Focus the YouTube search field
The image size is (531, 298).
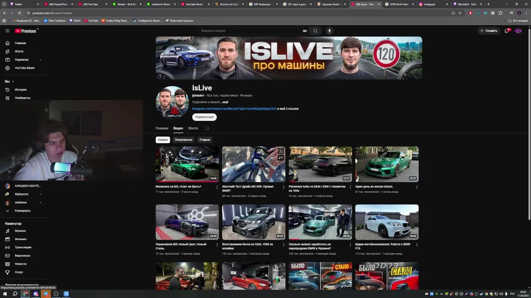tap(251, 31)
